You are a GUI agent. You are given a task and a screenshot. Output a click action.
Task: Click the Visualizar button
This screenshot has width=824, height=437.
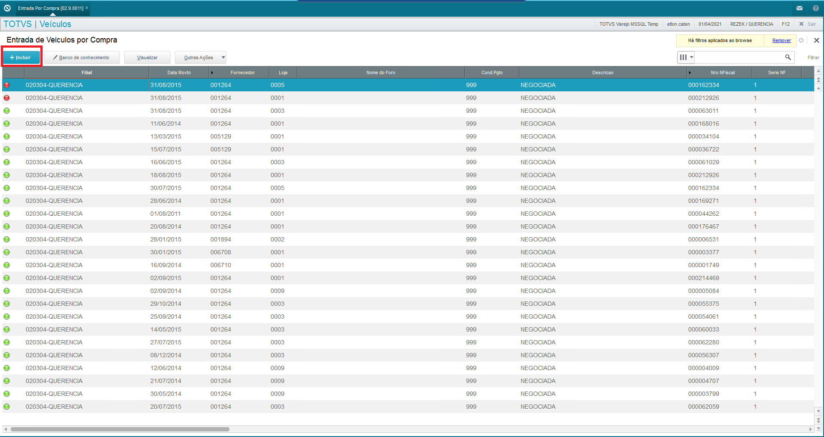(147, 57)
